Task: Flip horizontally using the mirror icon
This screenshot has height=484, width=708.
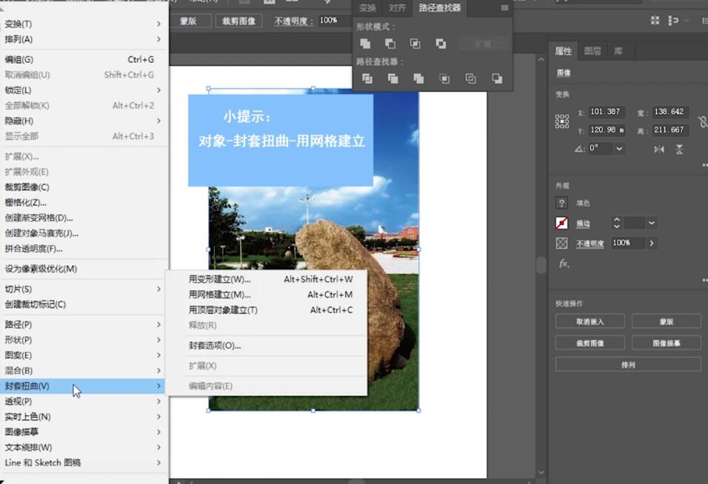Action: [659, 149]
